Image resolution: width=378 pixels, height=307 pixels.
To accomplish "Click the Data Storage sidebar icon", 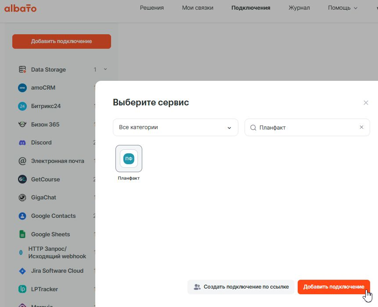I will click(22, 69).
